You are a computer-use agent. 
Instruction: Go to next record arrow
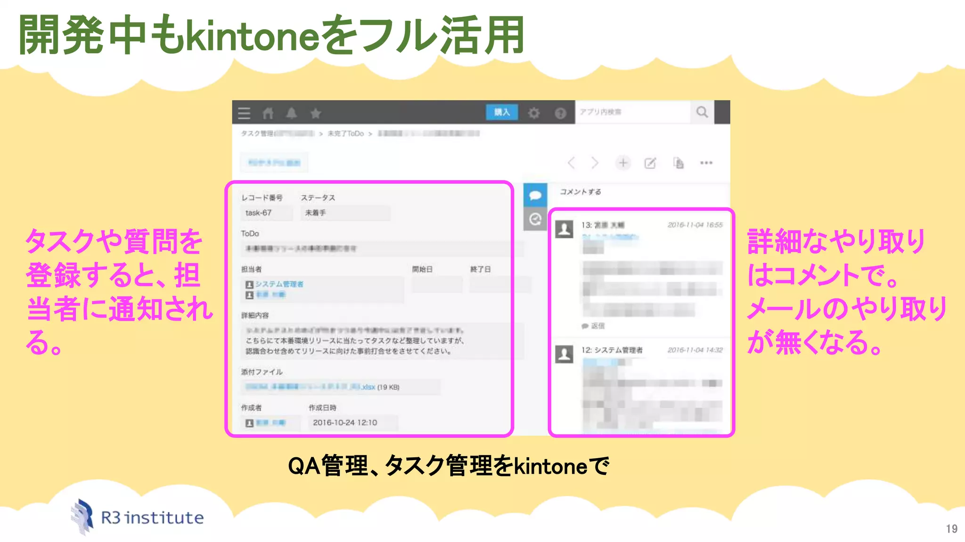[x=595, y=163]
